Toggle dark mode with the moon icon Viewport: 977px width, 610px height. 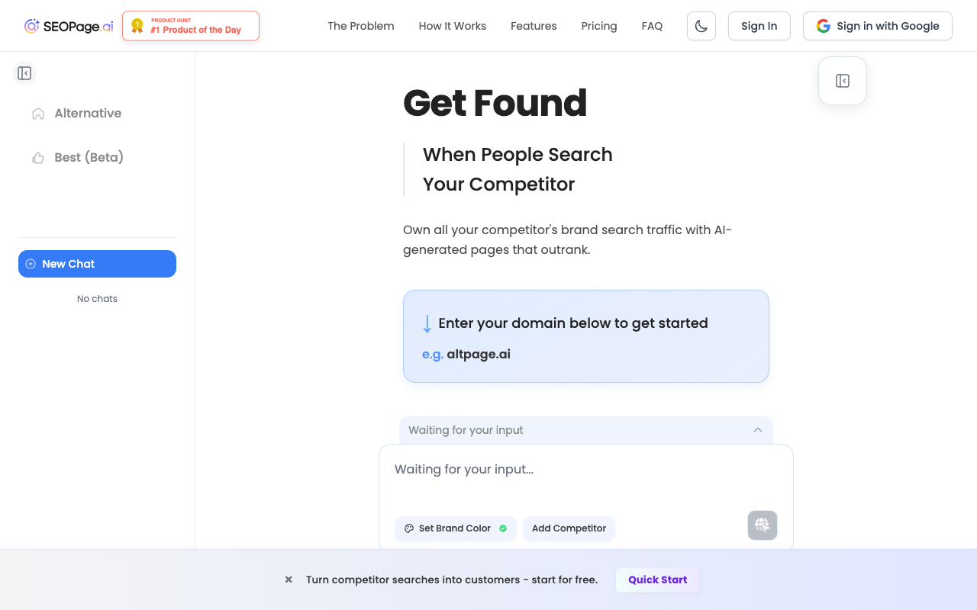(701, 25)
